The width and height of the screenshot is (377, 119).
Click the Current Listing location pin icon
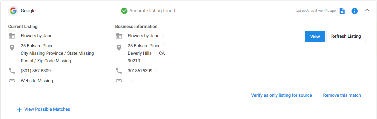coord(12,48)
